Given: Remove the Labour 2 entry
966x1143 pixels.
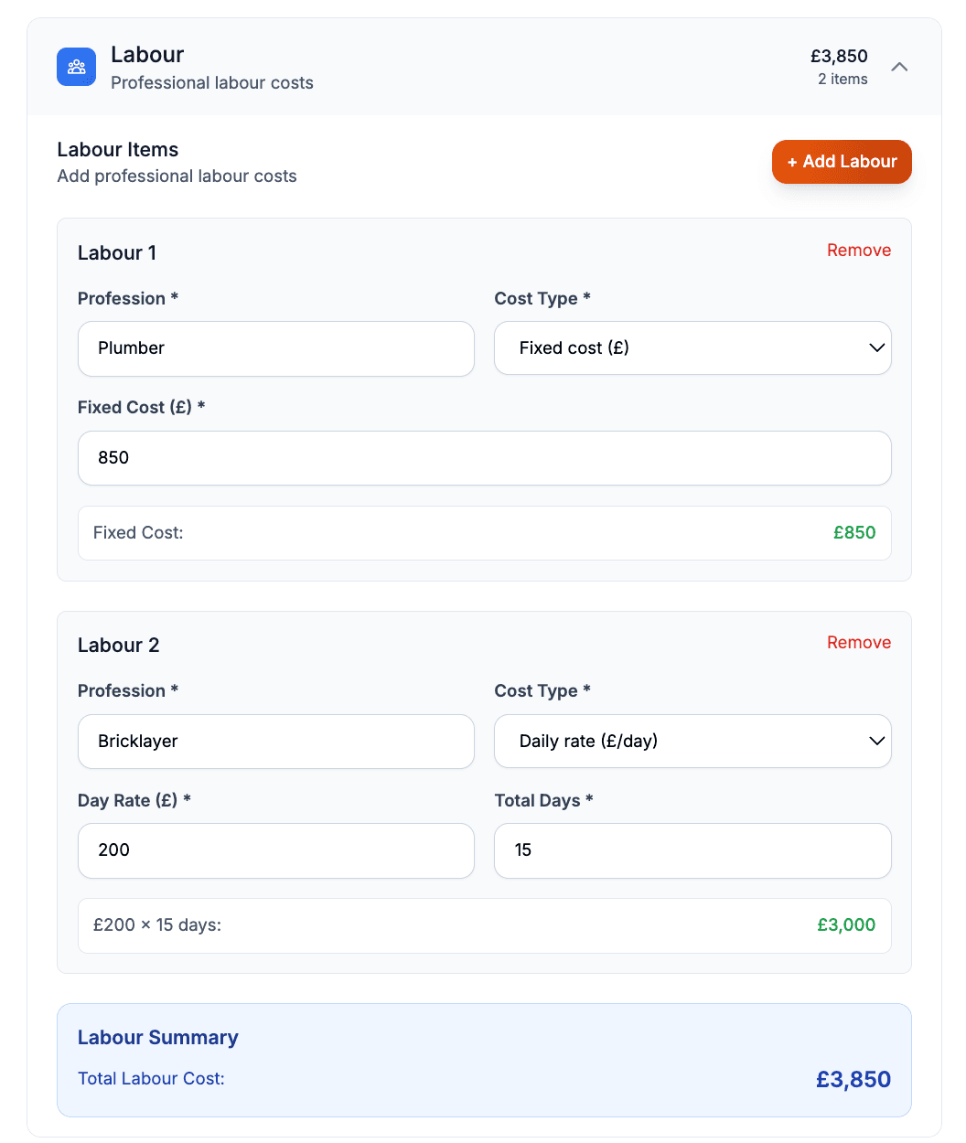Looking at the screenshot, I should [858, 643].
